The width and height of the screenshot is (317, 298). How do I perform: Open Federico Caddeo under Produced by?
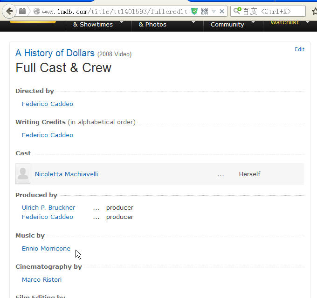[x=47, y=217]
